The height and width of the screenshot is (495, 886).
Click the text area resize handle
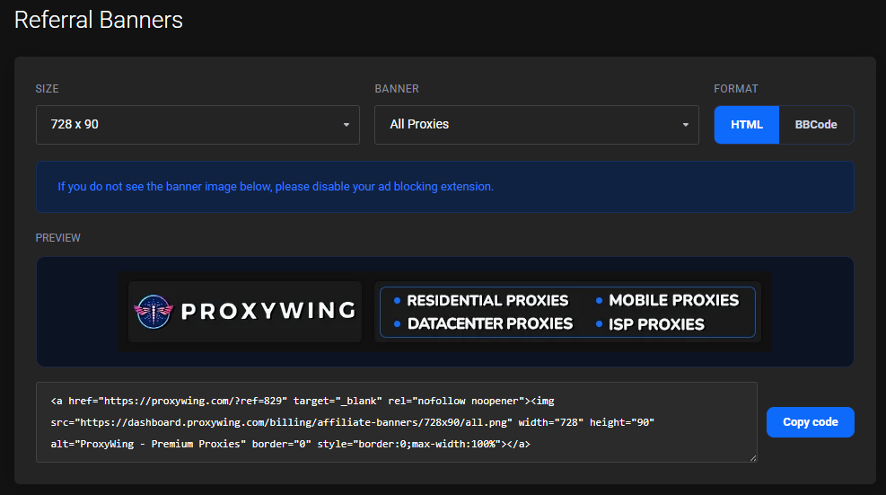coord(753,458)
